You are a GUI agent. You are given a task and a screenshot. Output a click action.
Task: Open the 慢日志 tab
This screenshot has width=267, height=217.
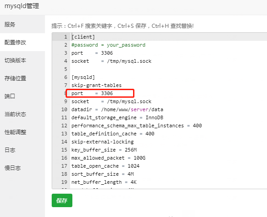pyautogui.click(x=22, y=168)
